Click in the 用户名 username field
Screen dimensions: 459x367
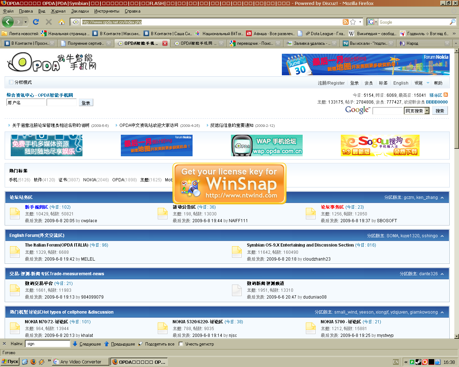coord(26,103)
